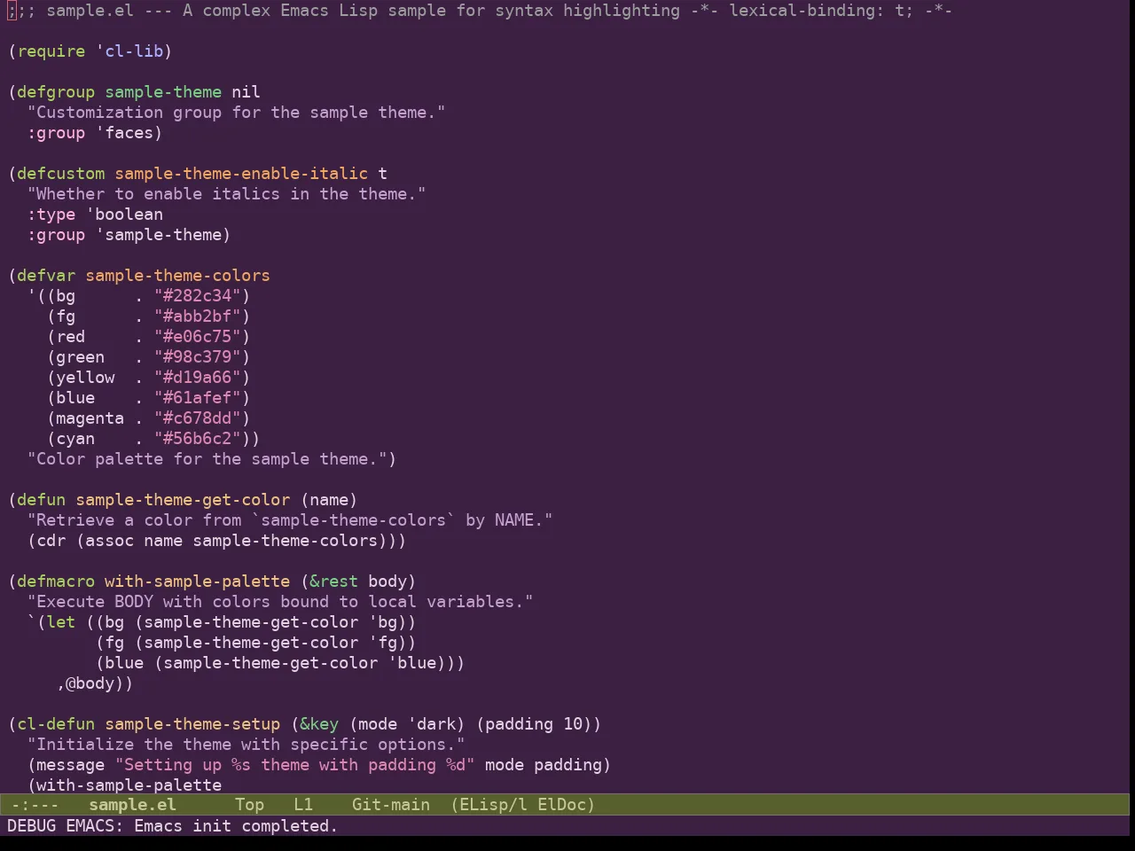
Task: Click the 'message' function call
Action: 71,765
